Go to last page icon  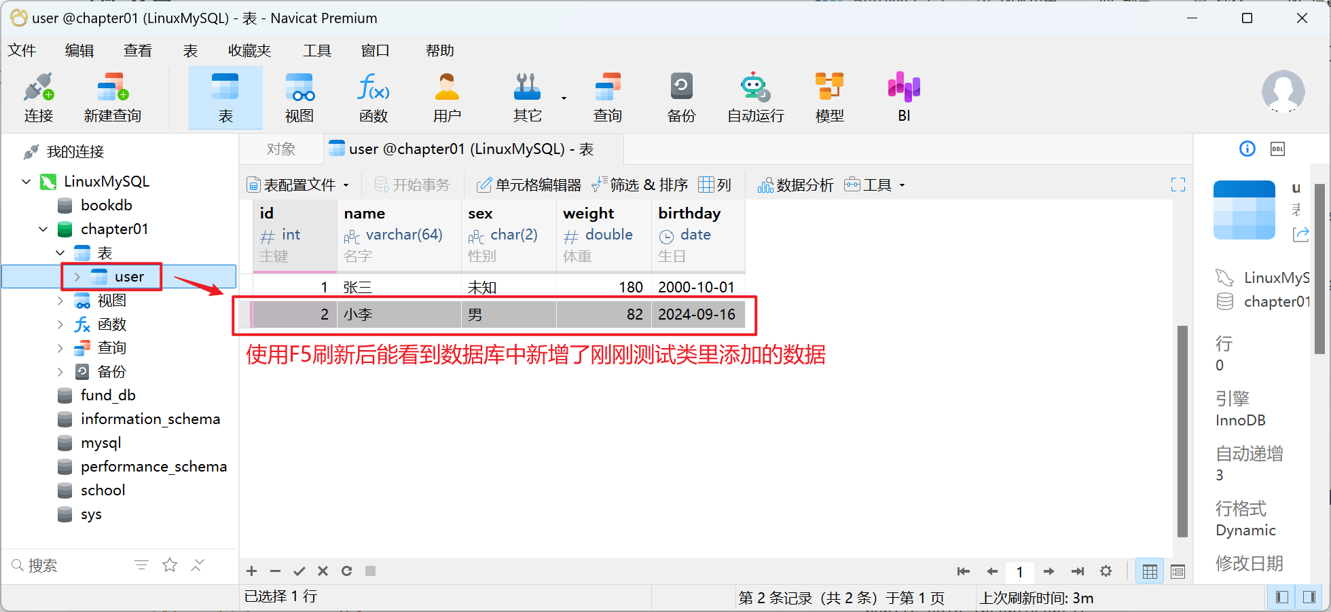tap(1078, 571)
